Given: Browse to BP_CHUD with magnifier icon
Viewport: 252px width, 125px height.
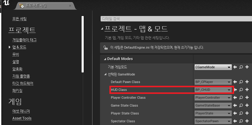Looking at the screenshot, I should pos(241,90).
